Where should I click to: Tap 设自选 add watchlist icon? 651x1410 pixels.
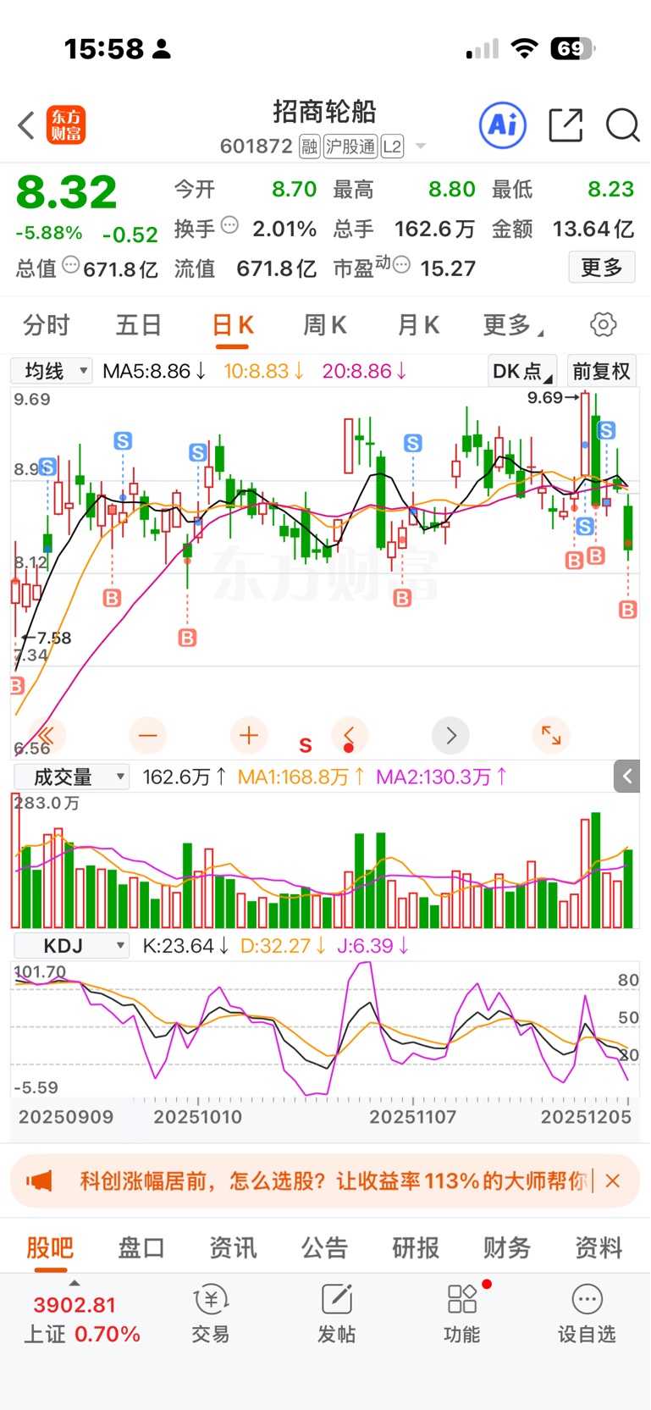(x=587, y=1314)
